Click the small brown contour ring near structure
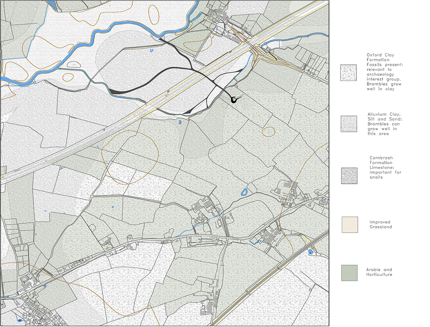The width and height of the screenshot is (430, 327). (x=269, y=131)
